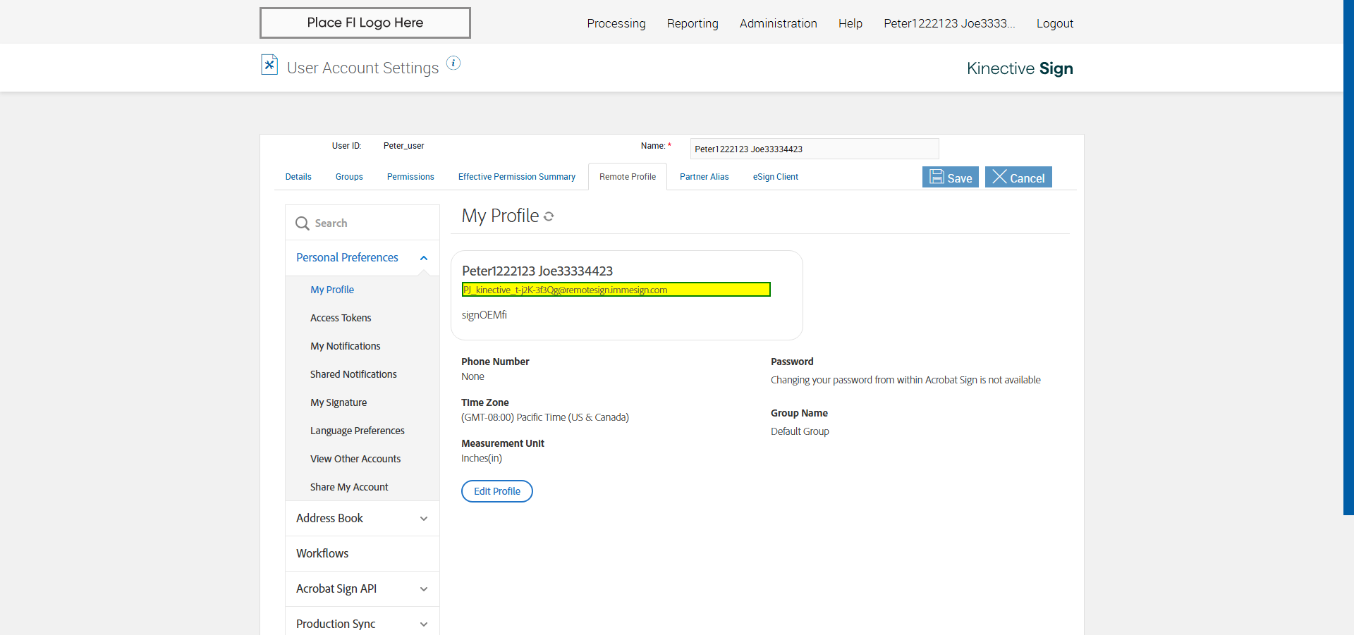This screenshot has height=635, width=1354.
Task: Click into the Name input field
Action: (814, 149)
